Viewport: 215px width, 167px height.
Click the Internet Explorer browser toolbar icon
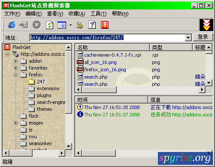pyautogui.click(x=12, y=25)
